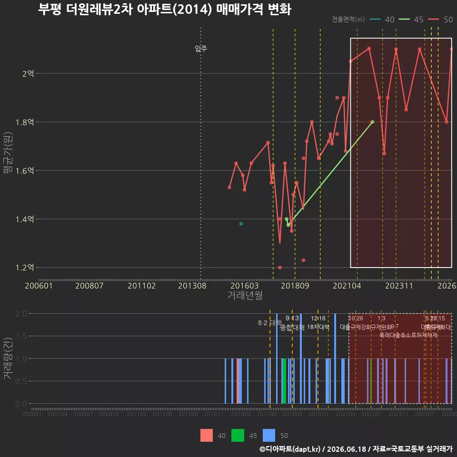Click the green 45㎡ volume bar
457x457 pixels.
pyautogui.click(x=284, y=381)
